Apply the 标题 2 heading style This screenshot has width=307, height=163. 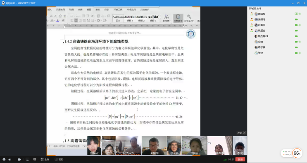[141, 18]
